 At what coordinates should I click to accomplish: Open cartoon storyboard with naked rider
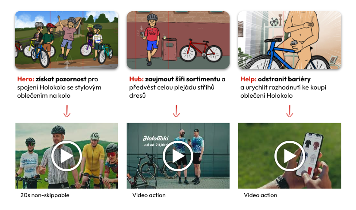click(290, 40)
